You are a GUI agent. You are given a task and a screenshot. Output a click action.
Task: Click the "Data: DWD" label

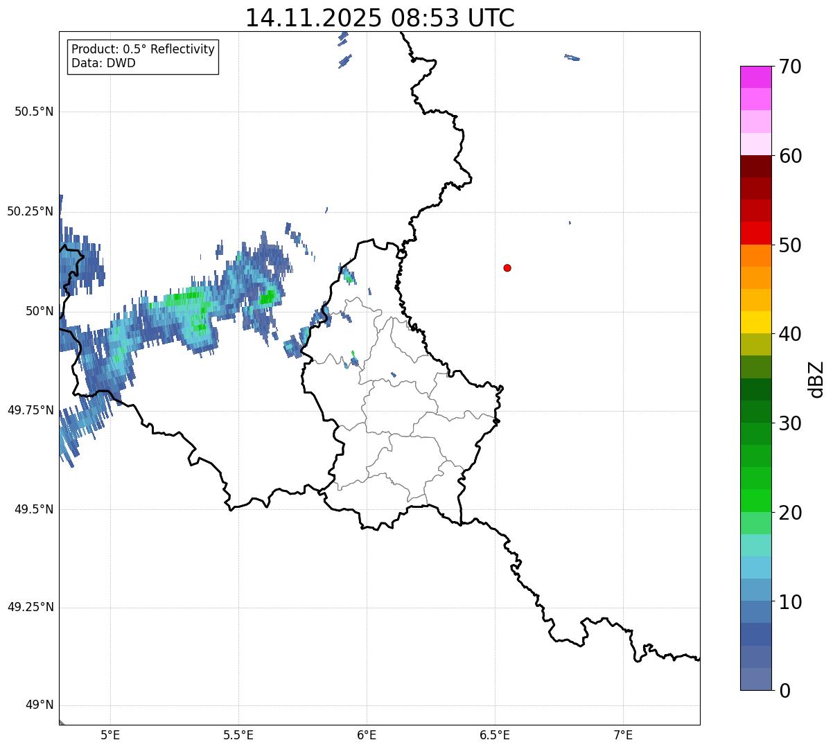[x=103, y=64]
